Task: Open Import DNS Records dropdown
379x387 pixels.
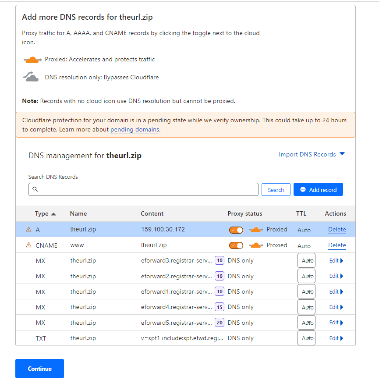Action: click(312, 155)
